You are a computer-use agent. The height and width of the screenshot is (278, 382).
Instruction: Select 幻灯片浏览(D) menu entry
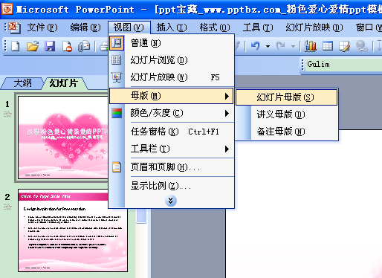[172, 60]
